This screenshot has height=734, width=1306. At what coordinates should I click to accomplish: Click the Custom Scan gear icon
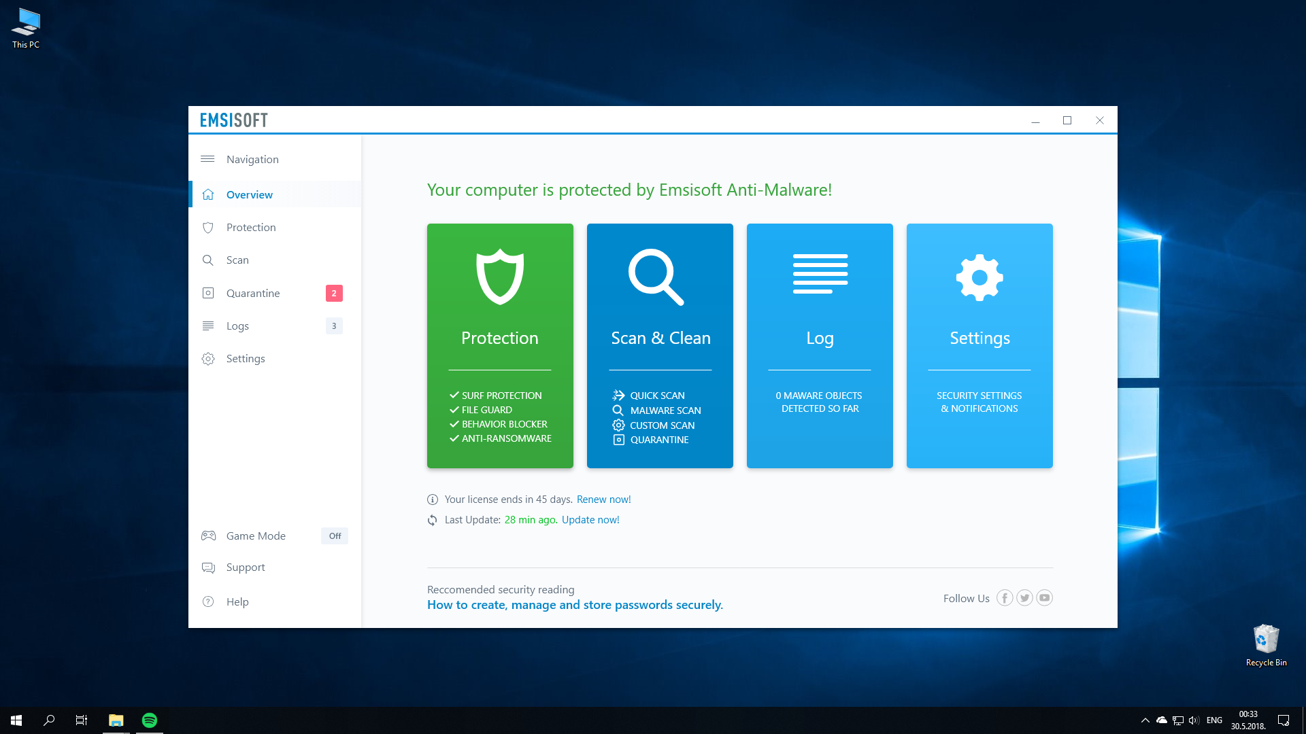[x=618, y=425]
